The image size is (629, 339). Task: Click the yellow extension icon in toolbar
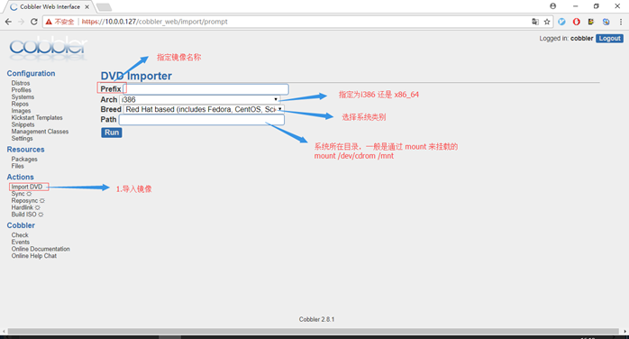pos(591,22)
